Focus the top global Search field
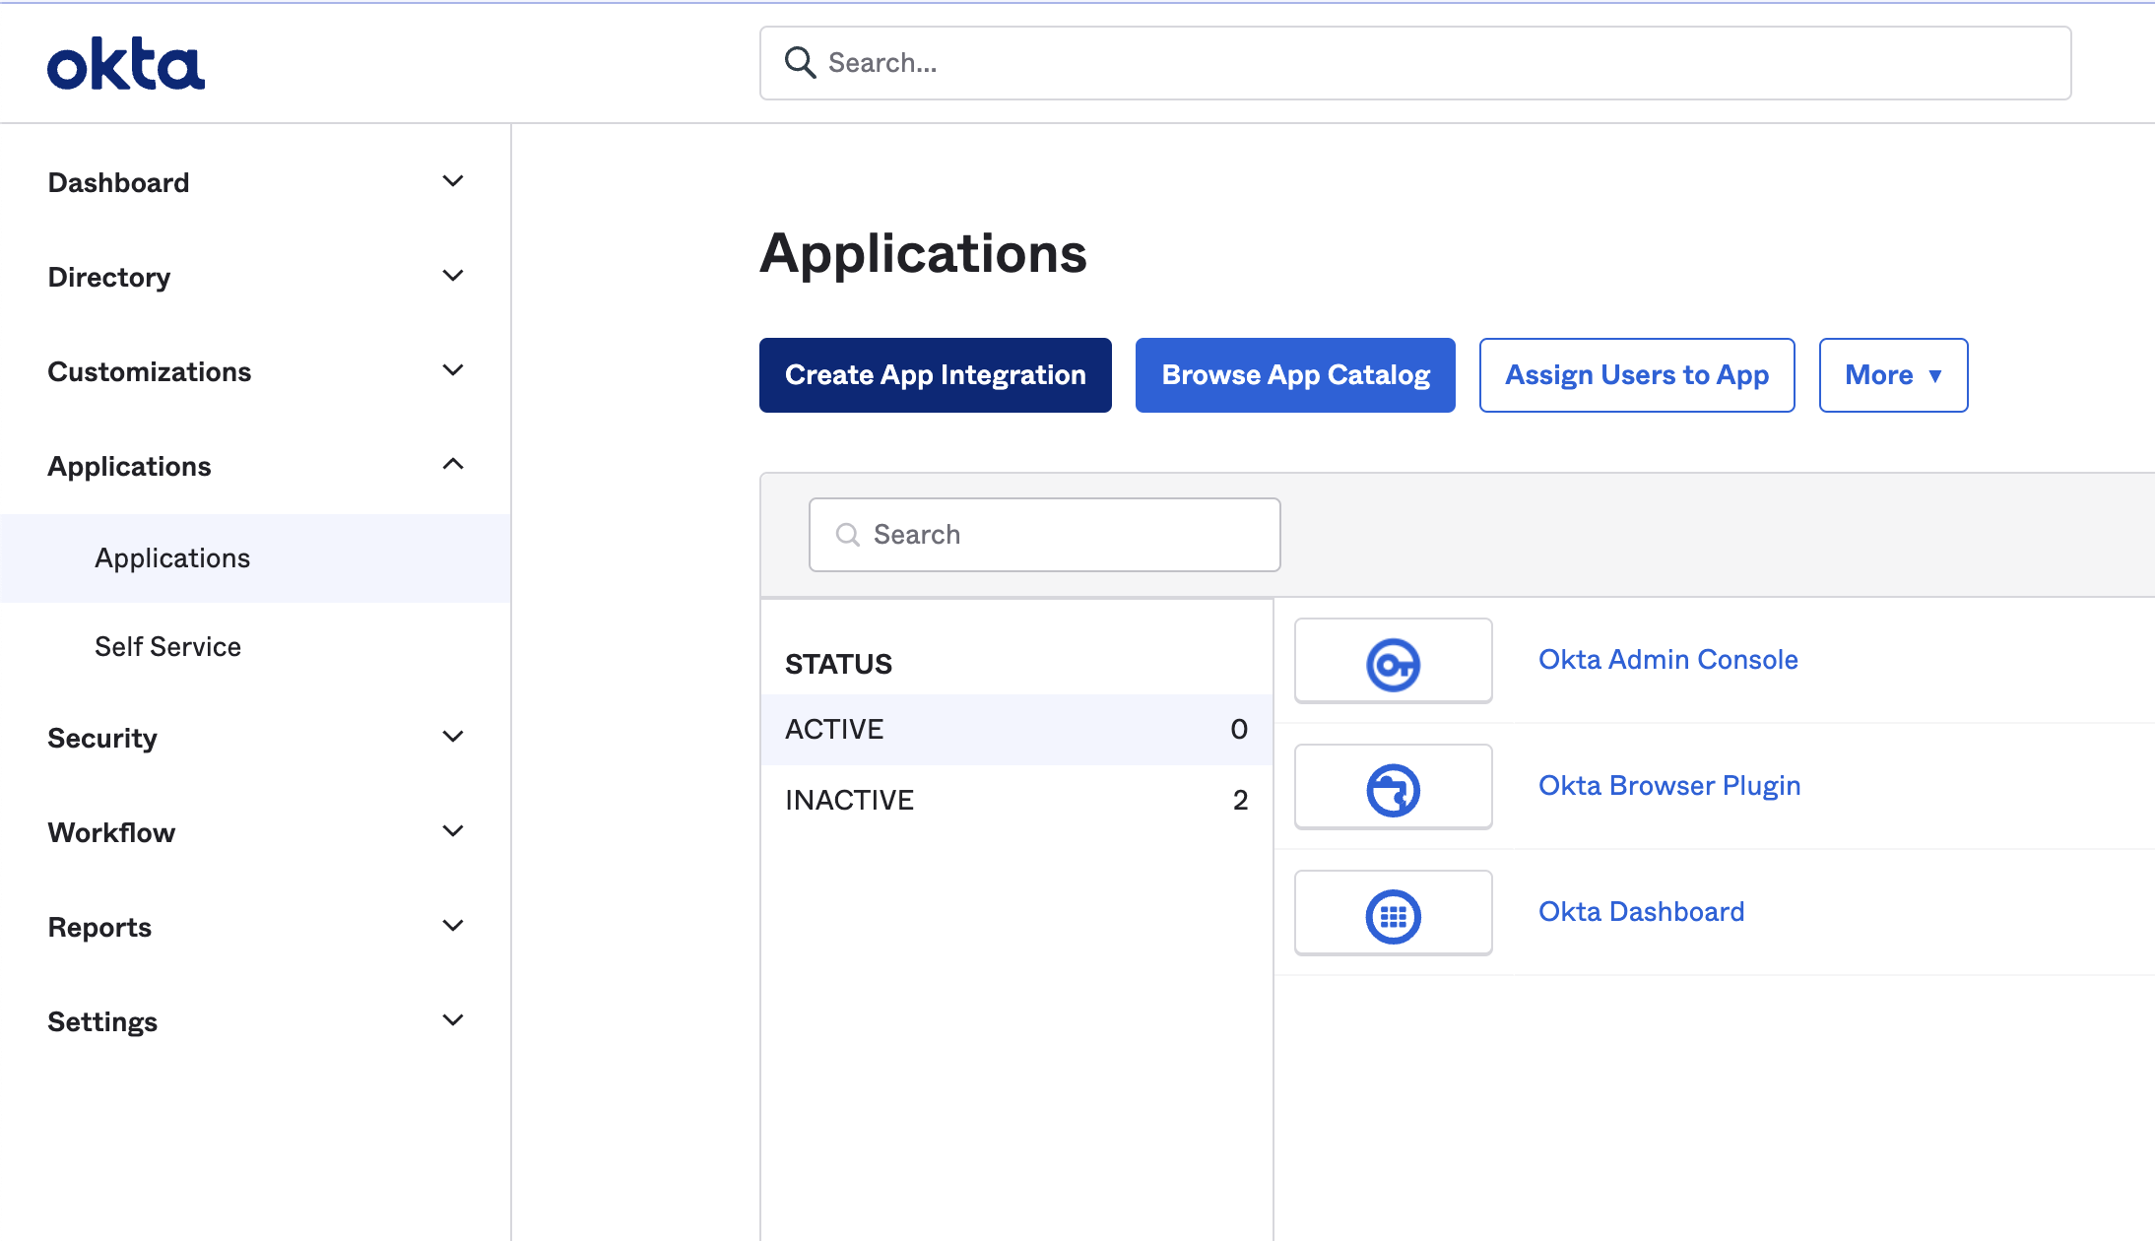This screenshot has height=1241, width=2155. tap(1415, 63)
